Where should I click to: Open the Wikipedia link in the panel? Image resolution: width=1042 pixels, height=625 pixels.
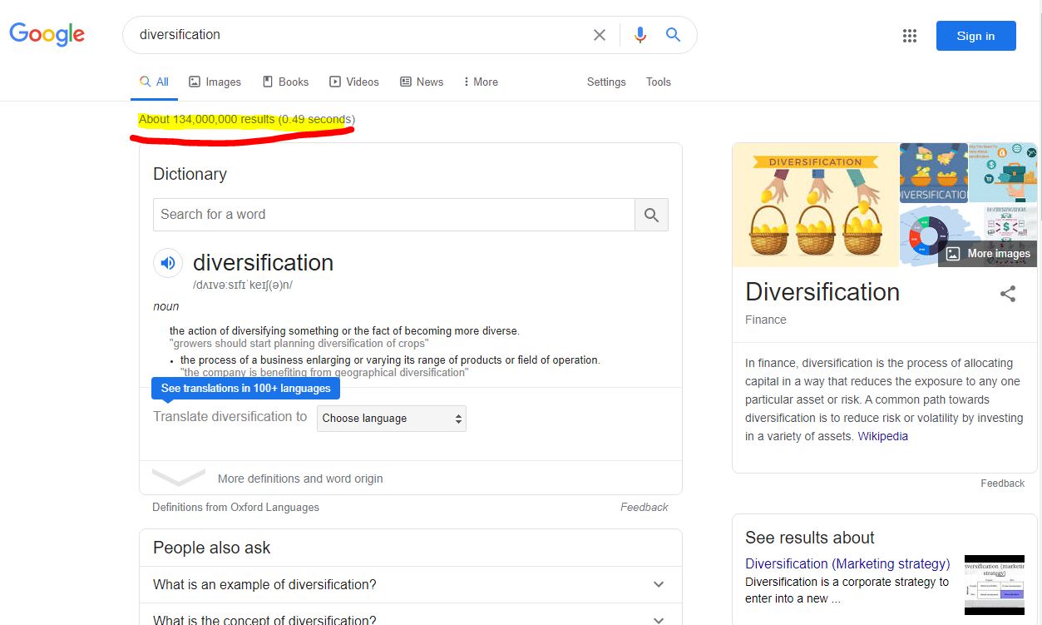[x=882, y=436]
